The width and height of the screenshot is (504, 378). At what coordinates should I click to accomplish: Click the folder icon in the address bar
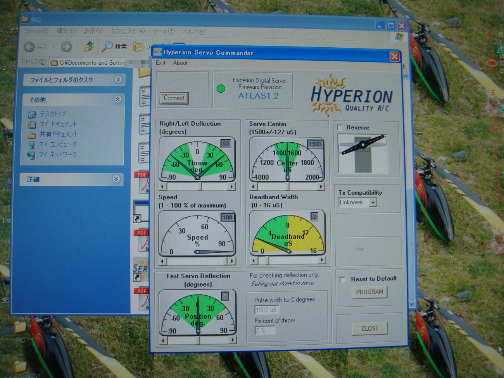coord(54,62)
